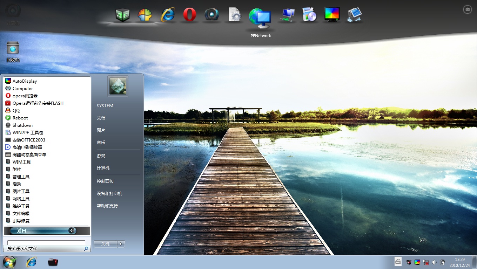Click the Show Desktop strip
Image resolution: width=477 pixels, height=269 pixels.
click(x=474, y=262)
